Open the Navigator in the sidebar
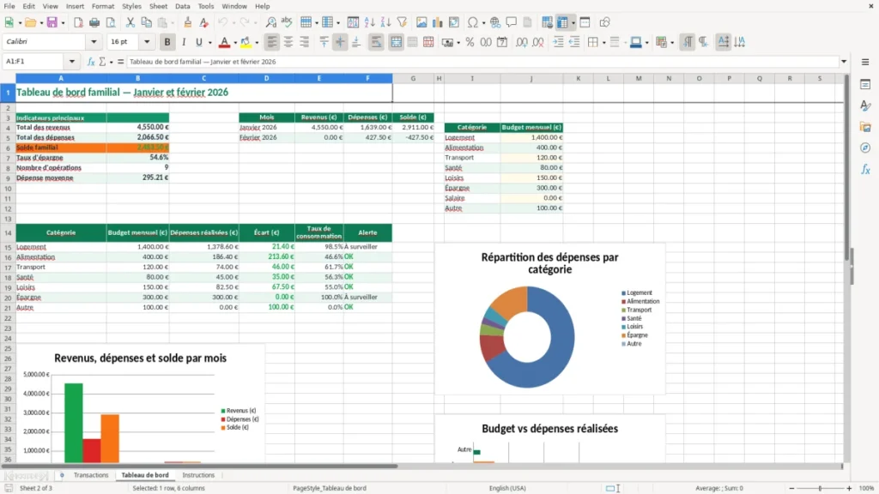The height and width of the screenshot is (494, 879). pos(865,148)
